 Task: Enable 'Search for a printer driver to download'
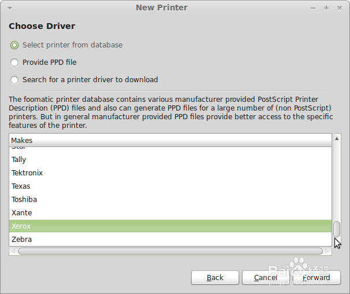(x=14, y=80)
